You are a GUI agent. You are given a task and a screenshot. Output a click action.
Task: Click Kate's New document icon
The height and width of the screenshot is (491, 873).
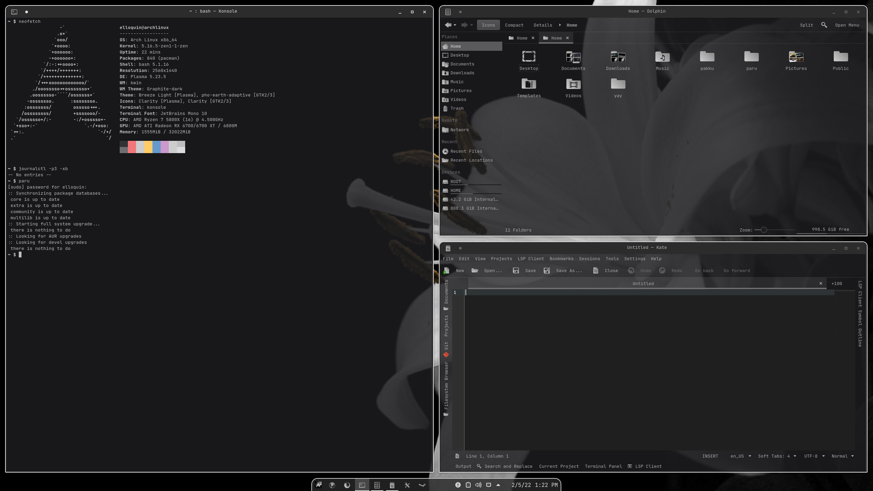click(x=446, y=271)
